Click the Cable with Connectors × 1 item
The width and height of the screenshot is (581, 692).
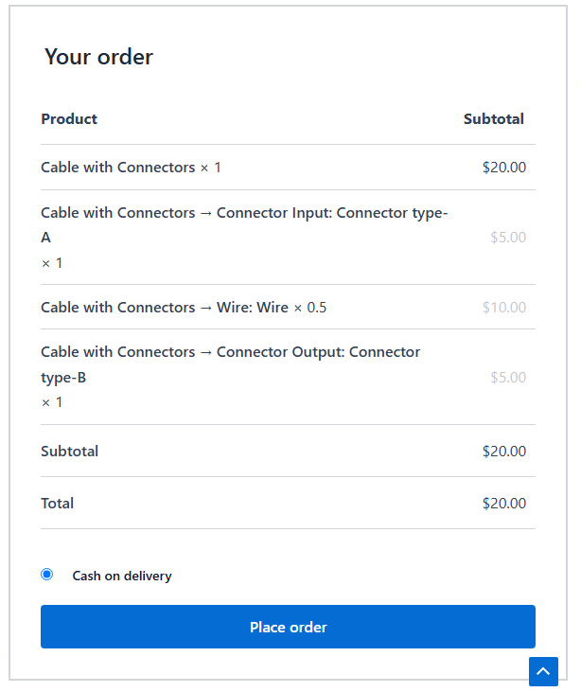tap(131, 168)
